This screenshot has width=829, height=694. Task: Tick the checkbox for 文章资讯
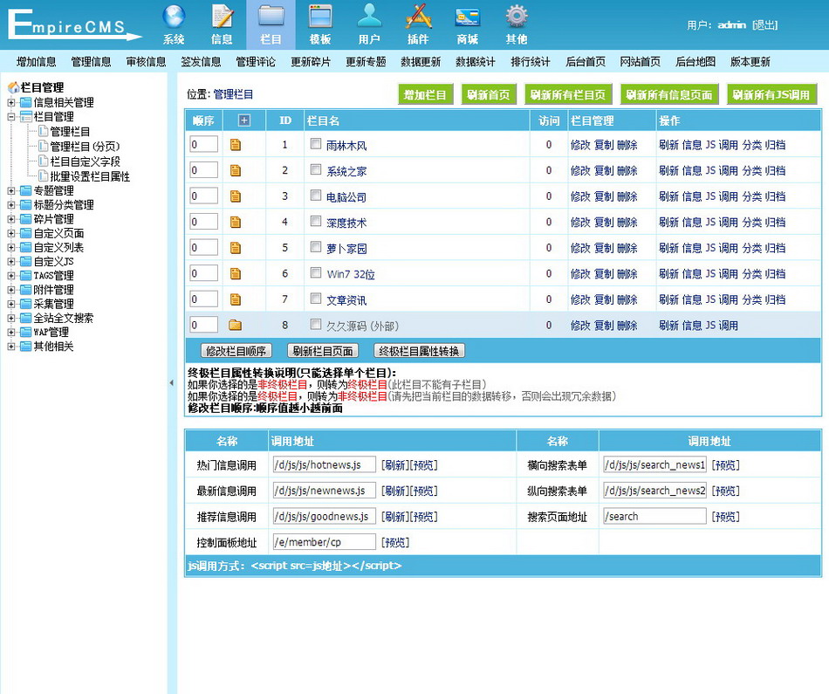(x=316, y=299)
